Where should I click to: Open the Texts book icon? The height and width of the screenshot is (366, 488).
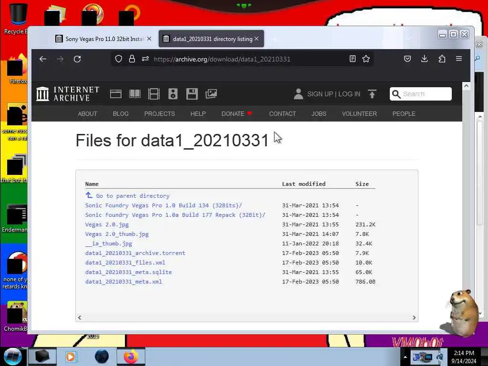[135, 94]
